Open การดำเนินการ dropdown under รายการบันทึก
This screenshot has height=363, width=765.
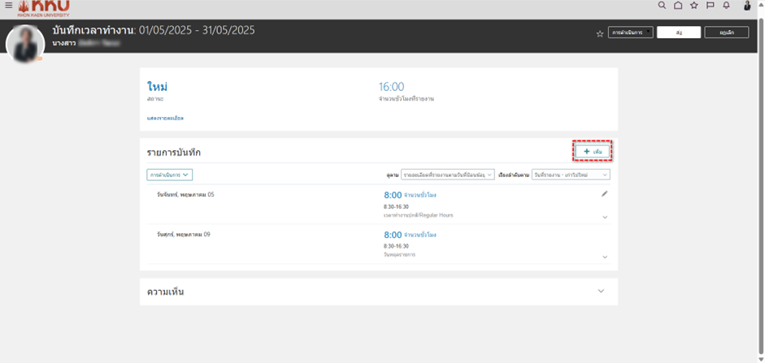tap(169, 175)
